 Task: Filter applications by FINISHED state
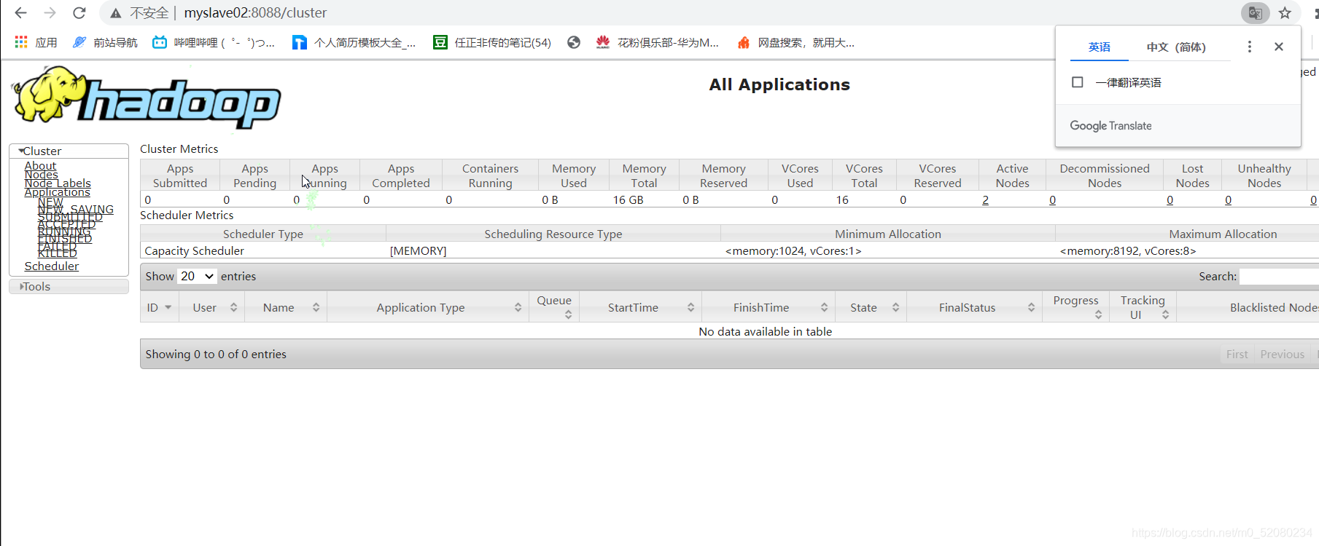64,239
